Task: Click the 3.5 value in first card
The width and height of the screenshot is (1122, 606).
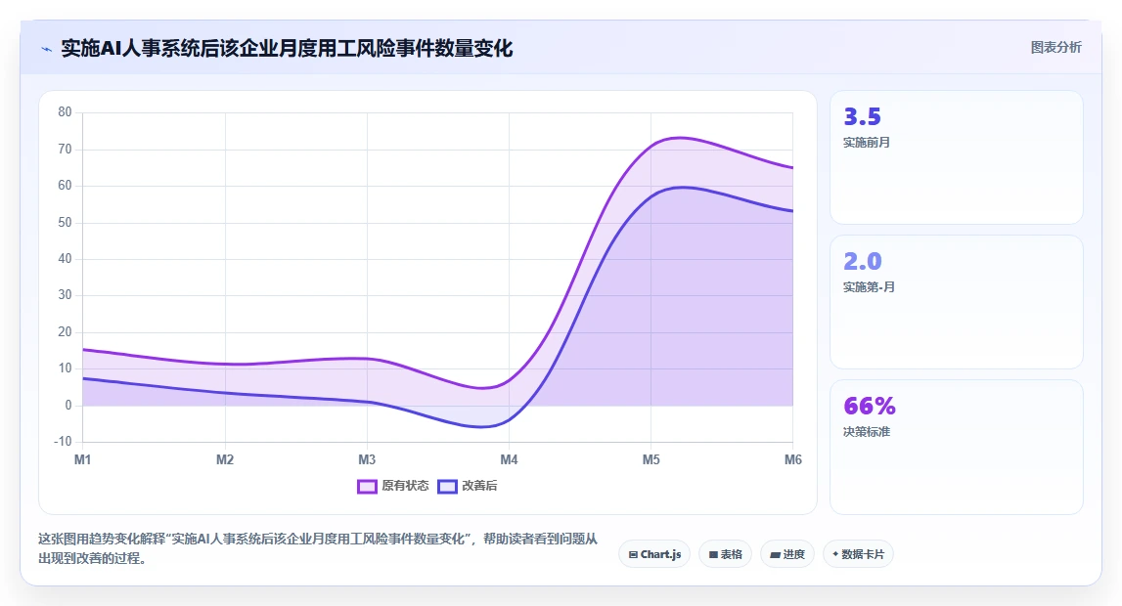Action: pyautogui.click(x=862, y=116)
